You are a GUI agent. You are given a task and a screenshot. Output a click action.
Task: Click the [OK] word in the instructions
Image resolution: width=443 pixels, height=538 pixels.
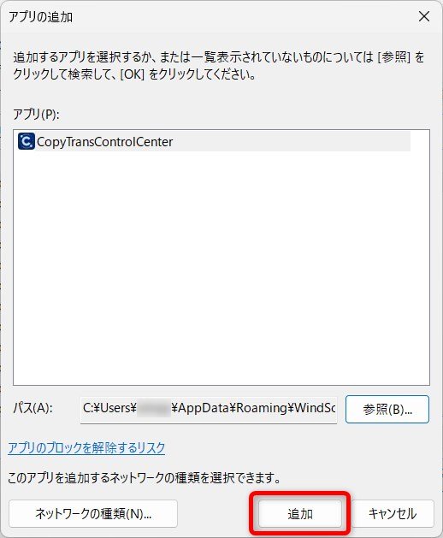(x=132, y=74)
